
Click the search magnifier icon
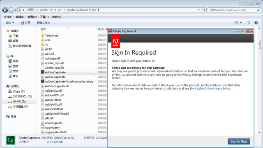(x=258, y=10)
